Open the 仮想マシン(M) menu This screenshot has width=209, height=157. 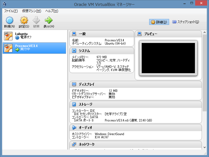point(32,11)
